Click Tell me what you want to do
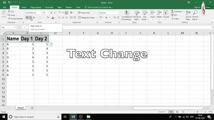This screenshot has height=120, width=214. [x=99, y=7]
